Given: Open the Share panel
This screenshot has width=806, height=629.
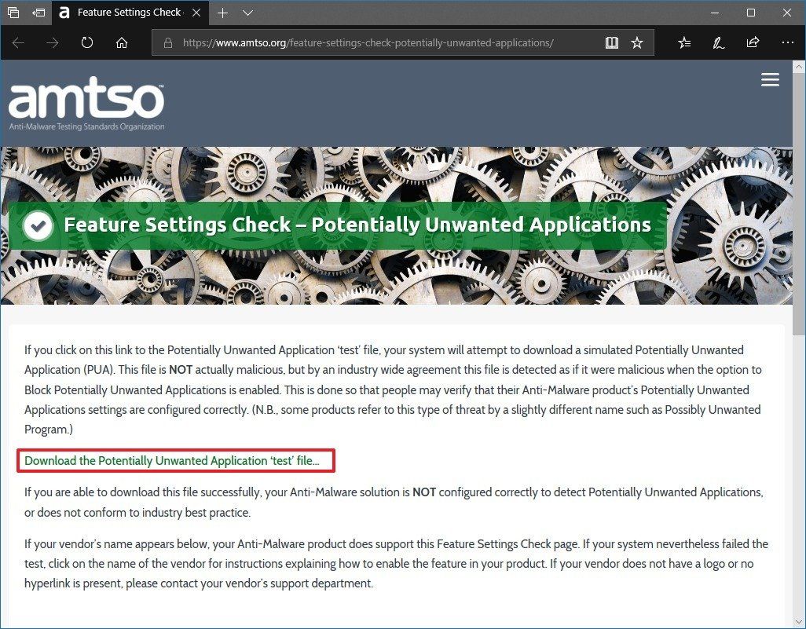Looking at the screenshot, I should pos(752,42).
